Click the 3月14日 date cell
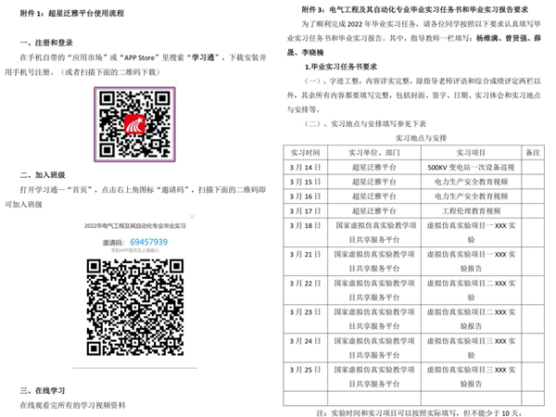556x417 pixels. point(305,167)
